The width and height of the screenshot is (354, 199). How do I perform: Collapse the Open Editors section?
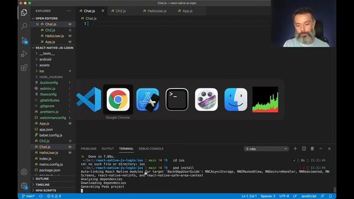click(46, 18)
